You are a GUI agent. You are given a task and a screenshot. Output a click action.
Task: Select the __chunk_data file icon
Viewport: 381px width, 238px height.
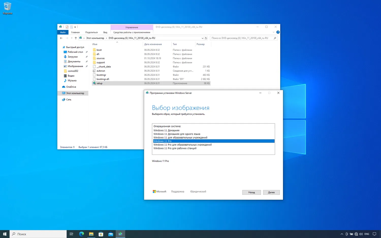point(94,67)
